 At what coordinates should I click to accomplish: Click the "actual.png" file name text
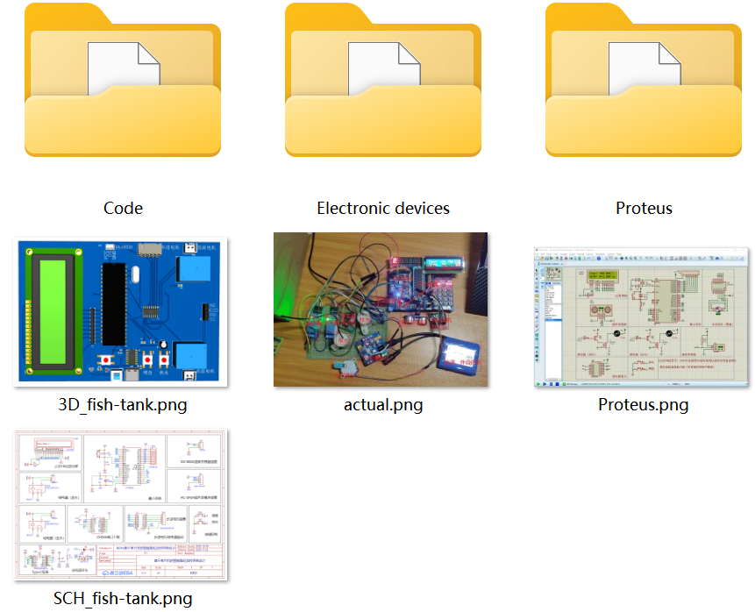pos(383,405)
